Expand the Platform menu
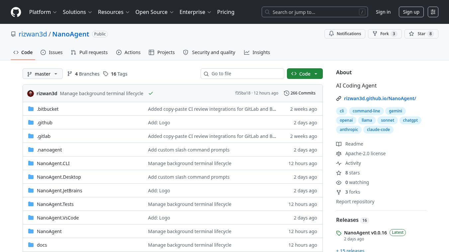The height and width of the screenshot is (252, 449). [x=43, y=12]
